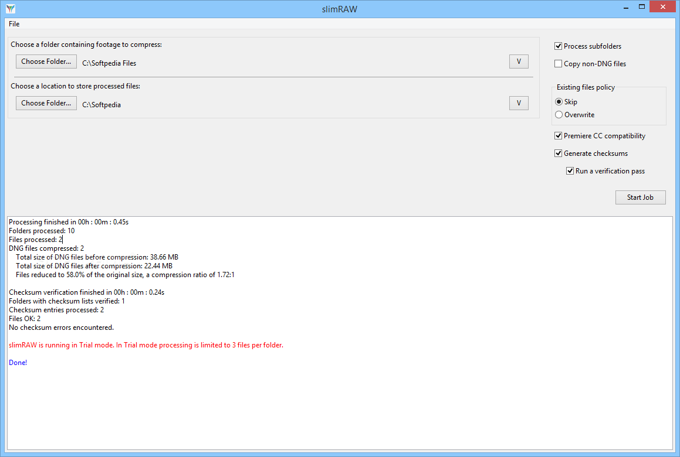Click the 'DNG files compressed: 2' log line
Image resolution: width=680 pixels, height=457 pixels.
[x=46, y=248]
